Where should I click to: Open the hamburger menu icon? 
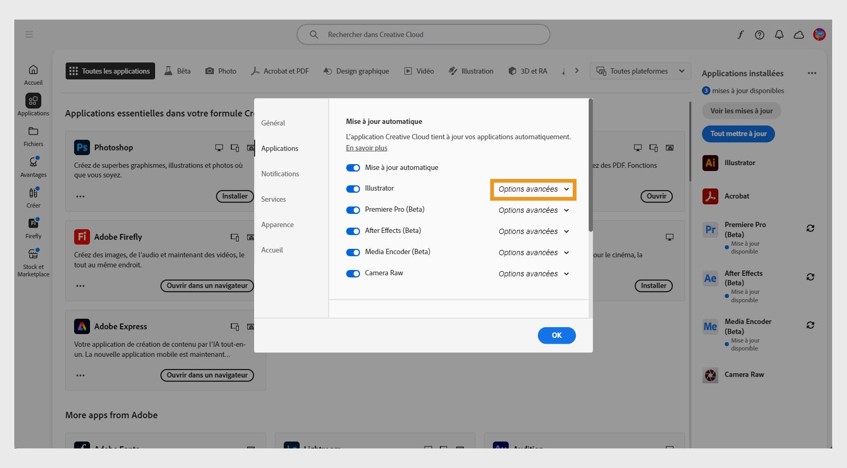click(x=29, y=34)
